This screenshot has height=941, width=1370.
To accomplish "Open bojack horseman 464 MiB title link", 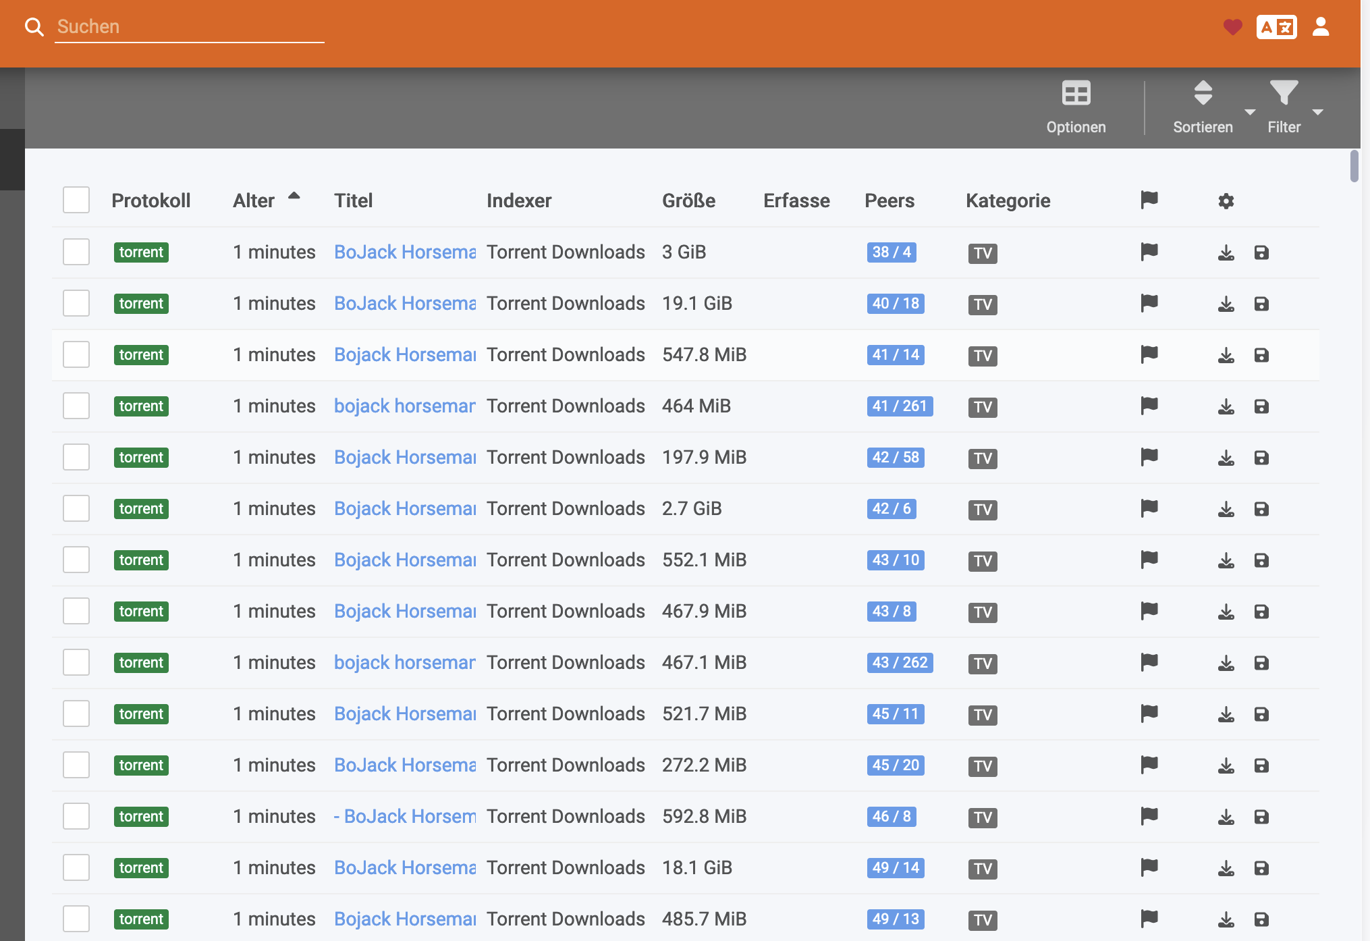I will pos(405,406).
